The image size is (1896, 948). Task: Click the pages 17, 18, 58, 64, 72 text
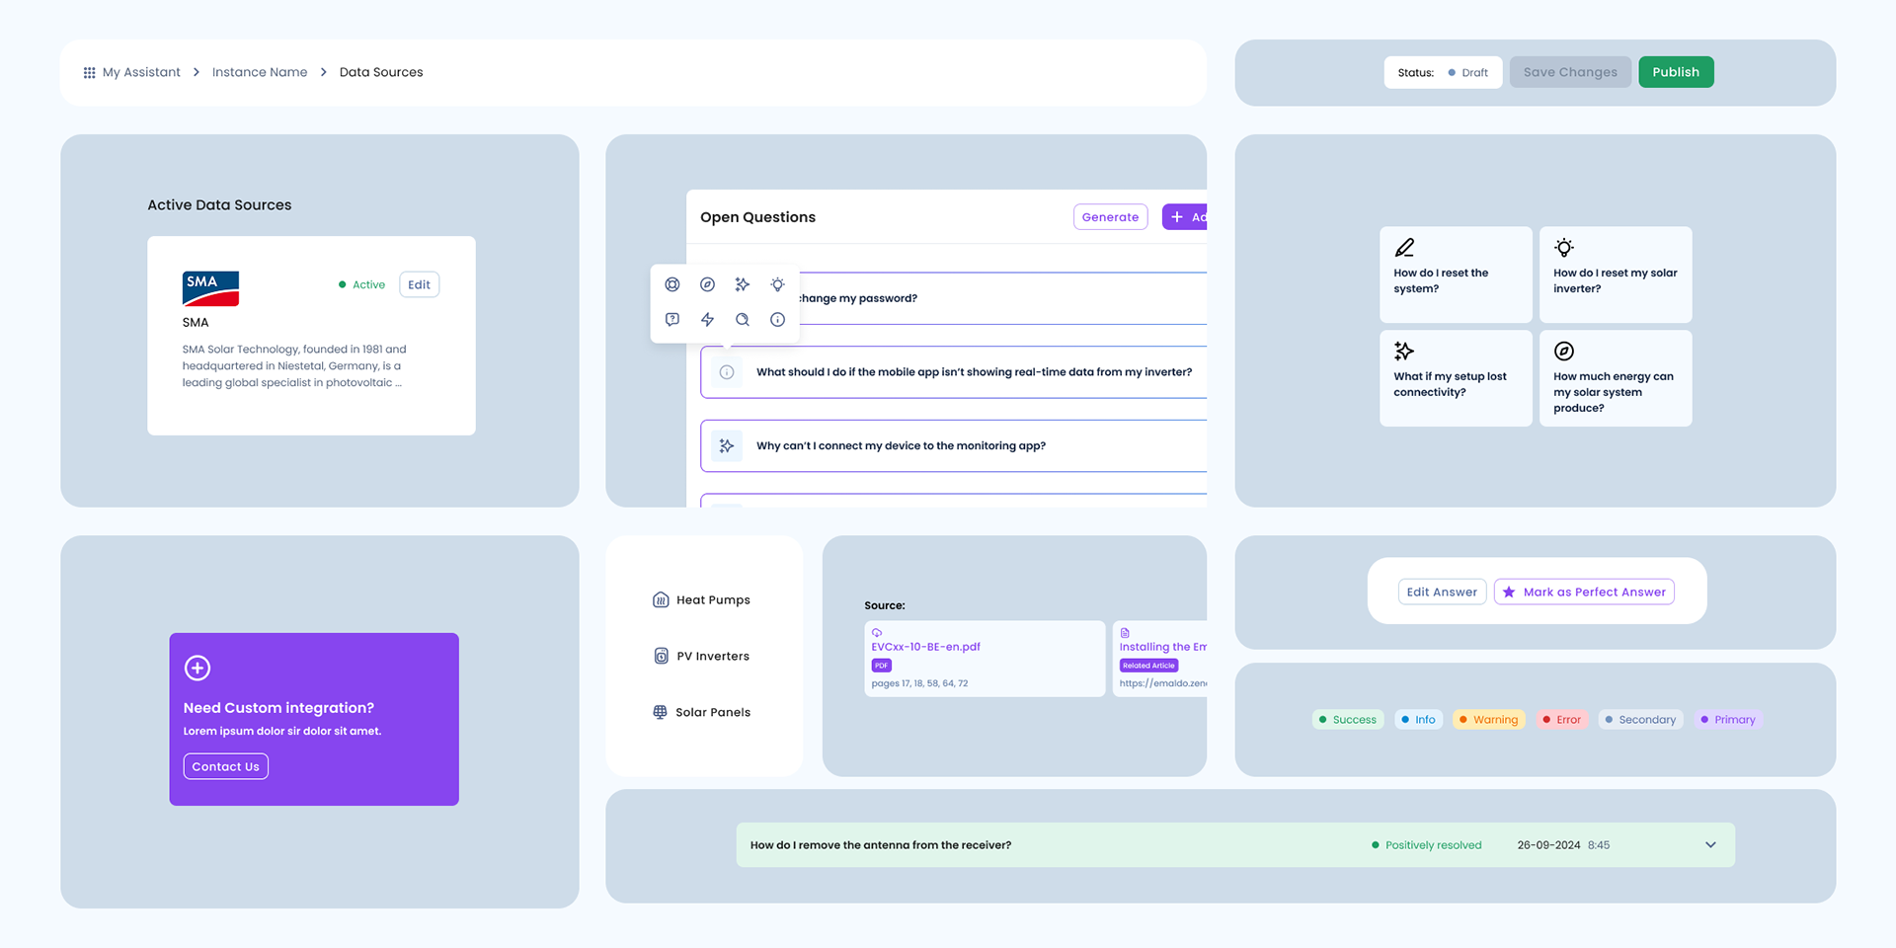pyautogui.click(x=919, y=683)
